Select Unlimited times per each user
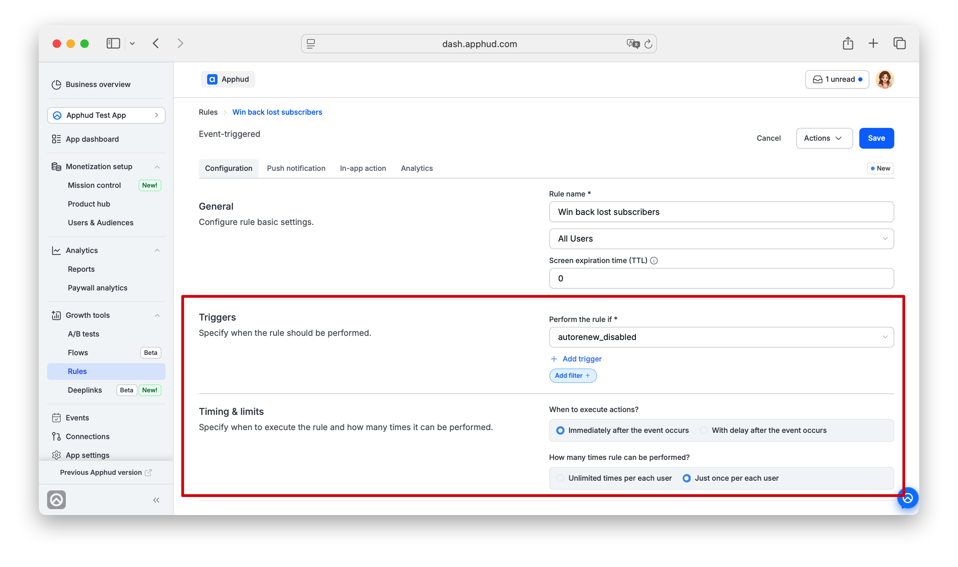The width and height of the screenshot is (958, 567). [560, 478]
